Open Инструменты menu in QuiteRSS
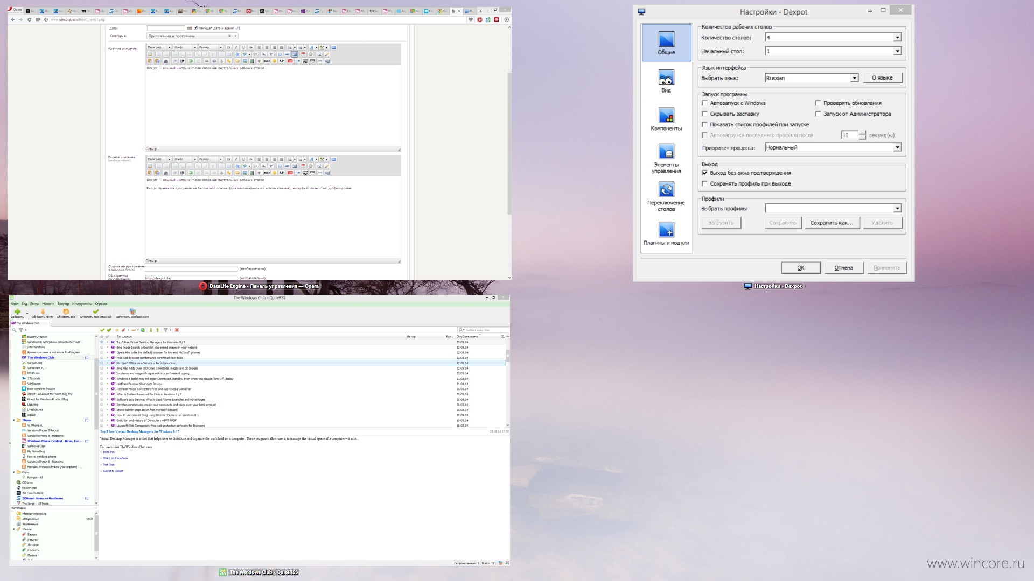This screenshot has height=581, width=1034. 82,304
